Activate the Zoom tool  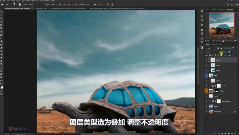click(x=1, y=77)
